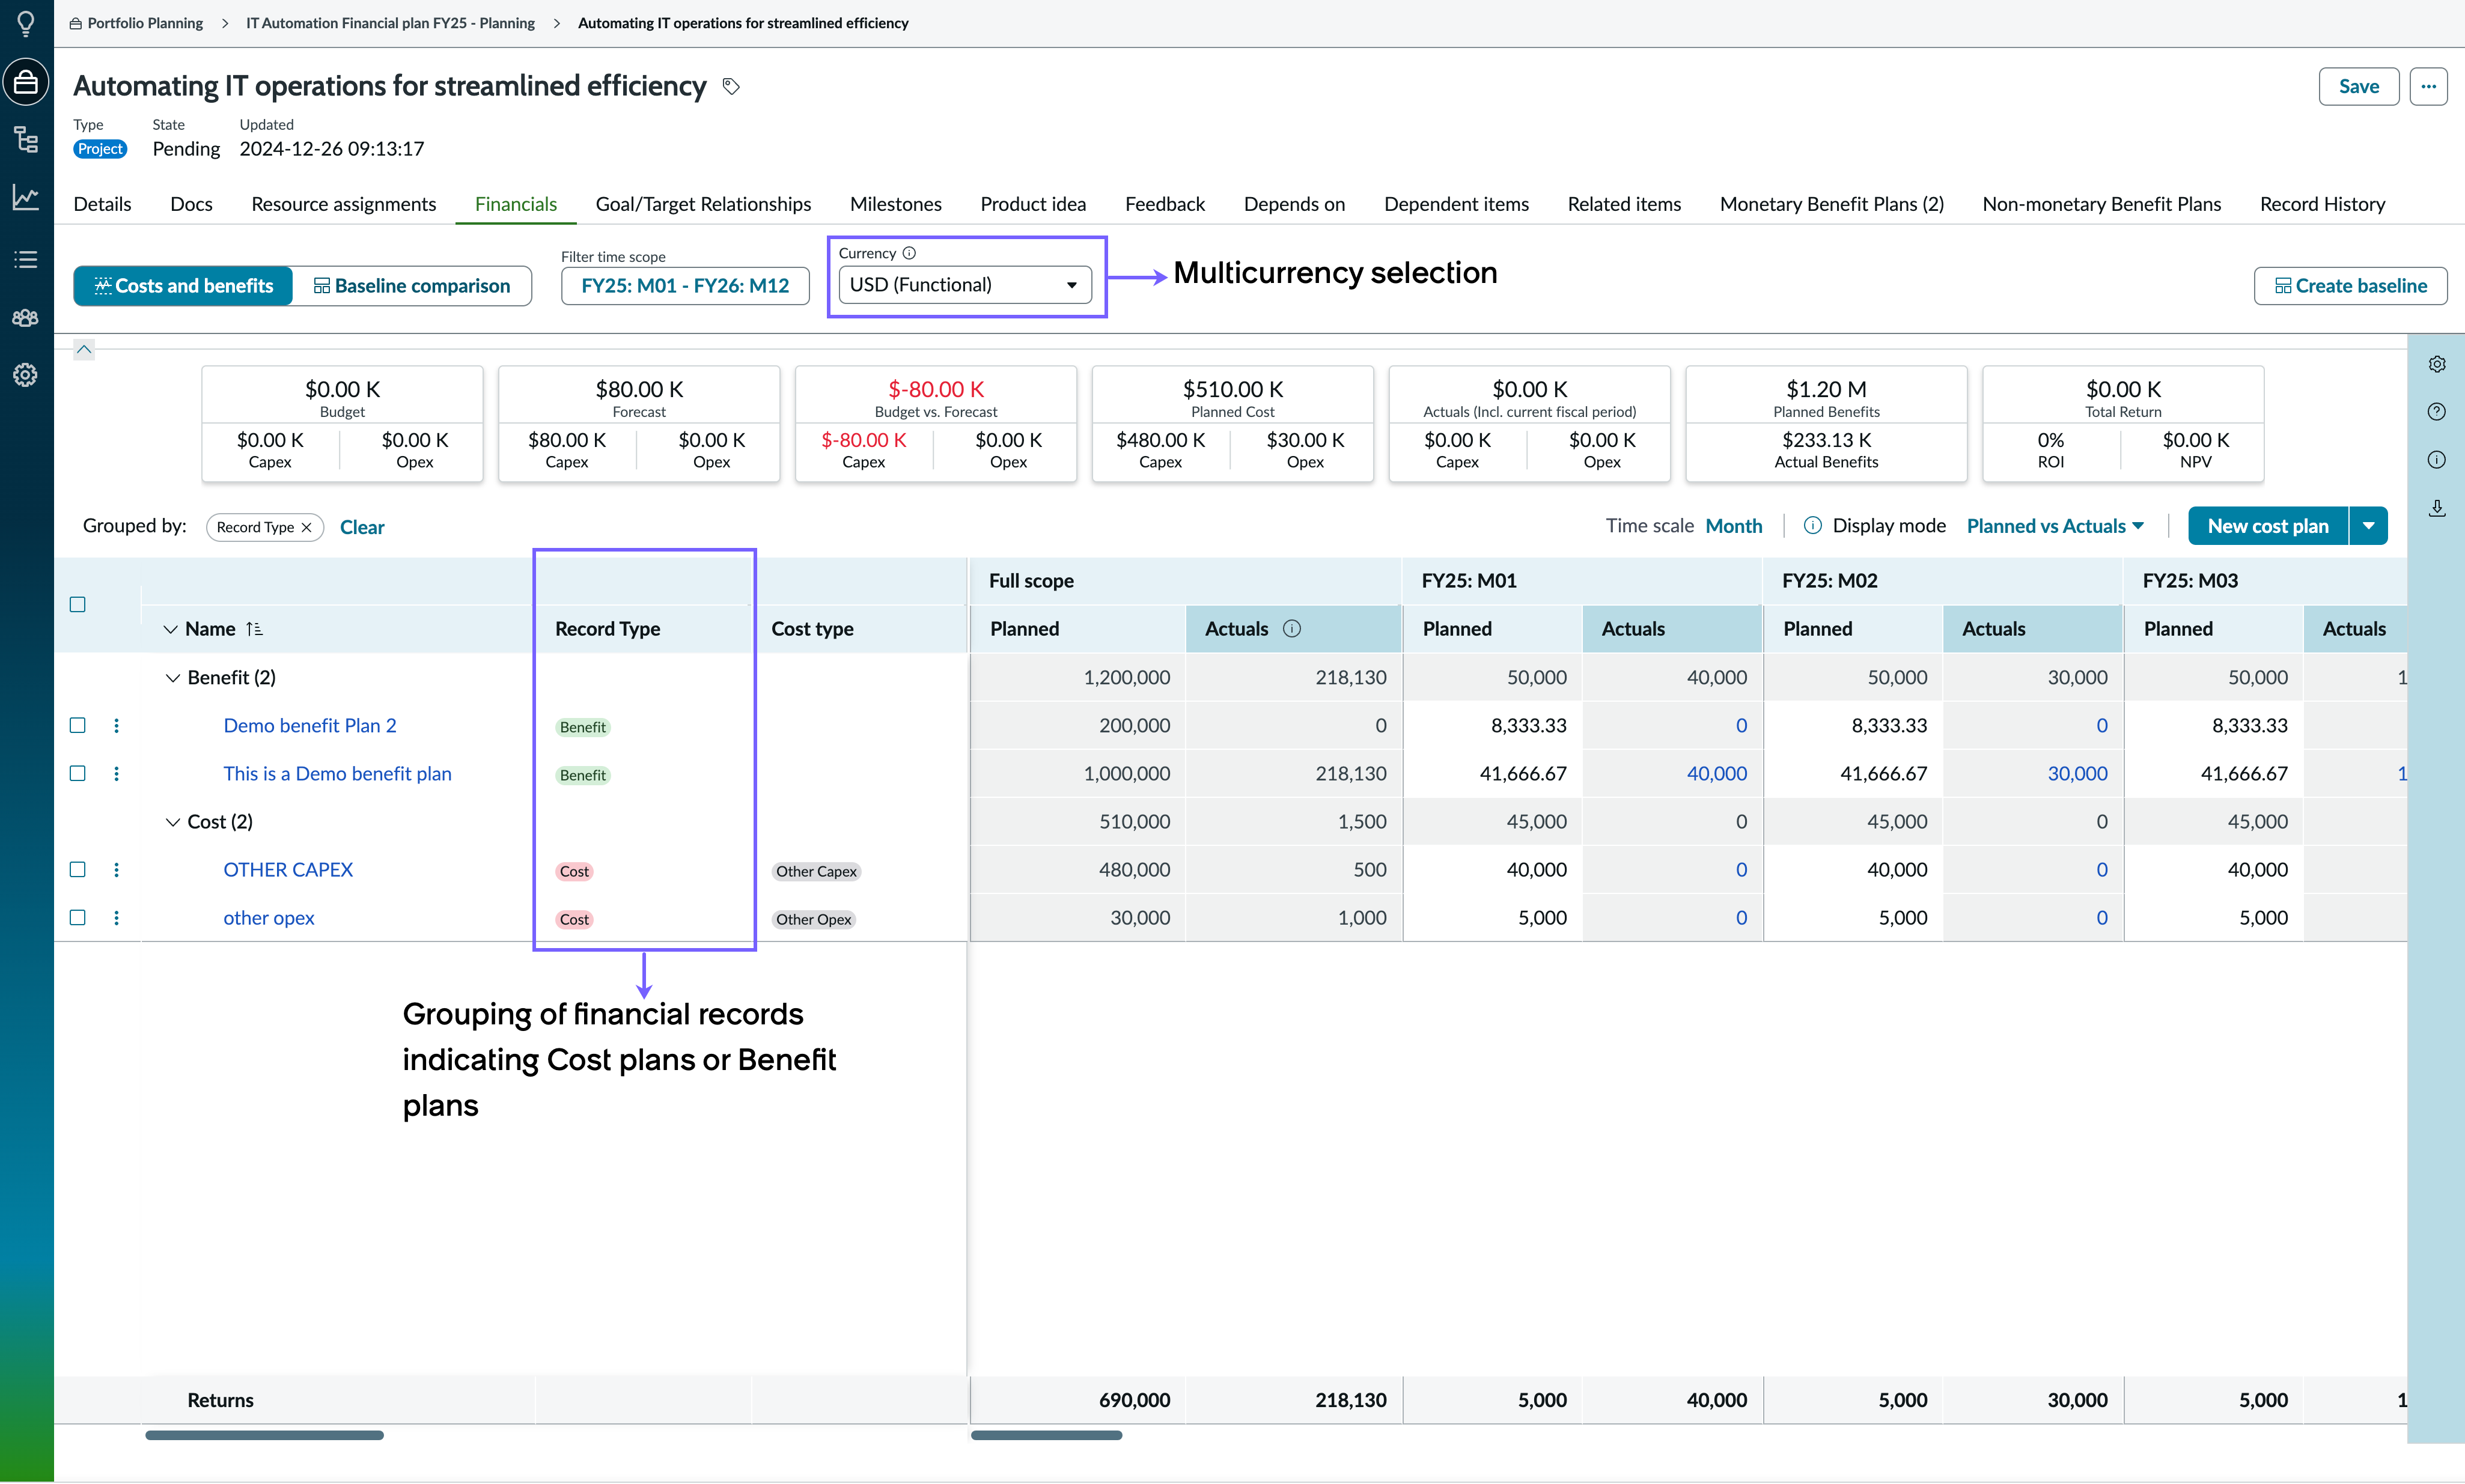The height and width of the screenshot is (1484, 2465).
Task: Change the Month time scale
Action: click(x=1733, y=526)
